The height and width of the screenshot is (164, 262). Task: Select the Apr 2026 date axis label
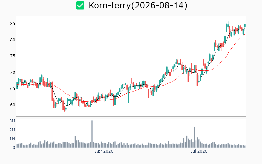pos(104,151)
